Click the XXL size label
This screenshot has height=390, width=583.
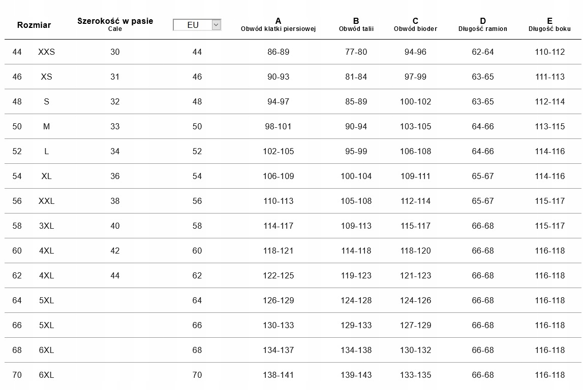click(46, 201)
